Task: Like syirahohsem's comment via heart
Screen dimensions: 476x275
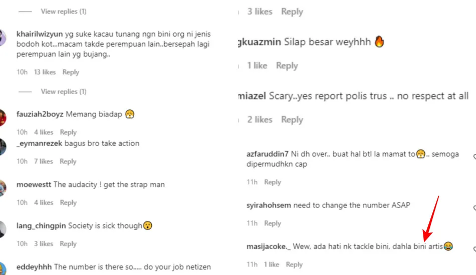Action: (474, 208)
